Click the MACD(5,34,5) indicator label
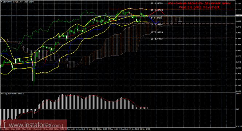This screenshot has width=242, height=131. tap(6, 94)
